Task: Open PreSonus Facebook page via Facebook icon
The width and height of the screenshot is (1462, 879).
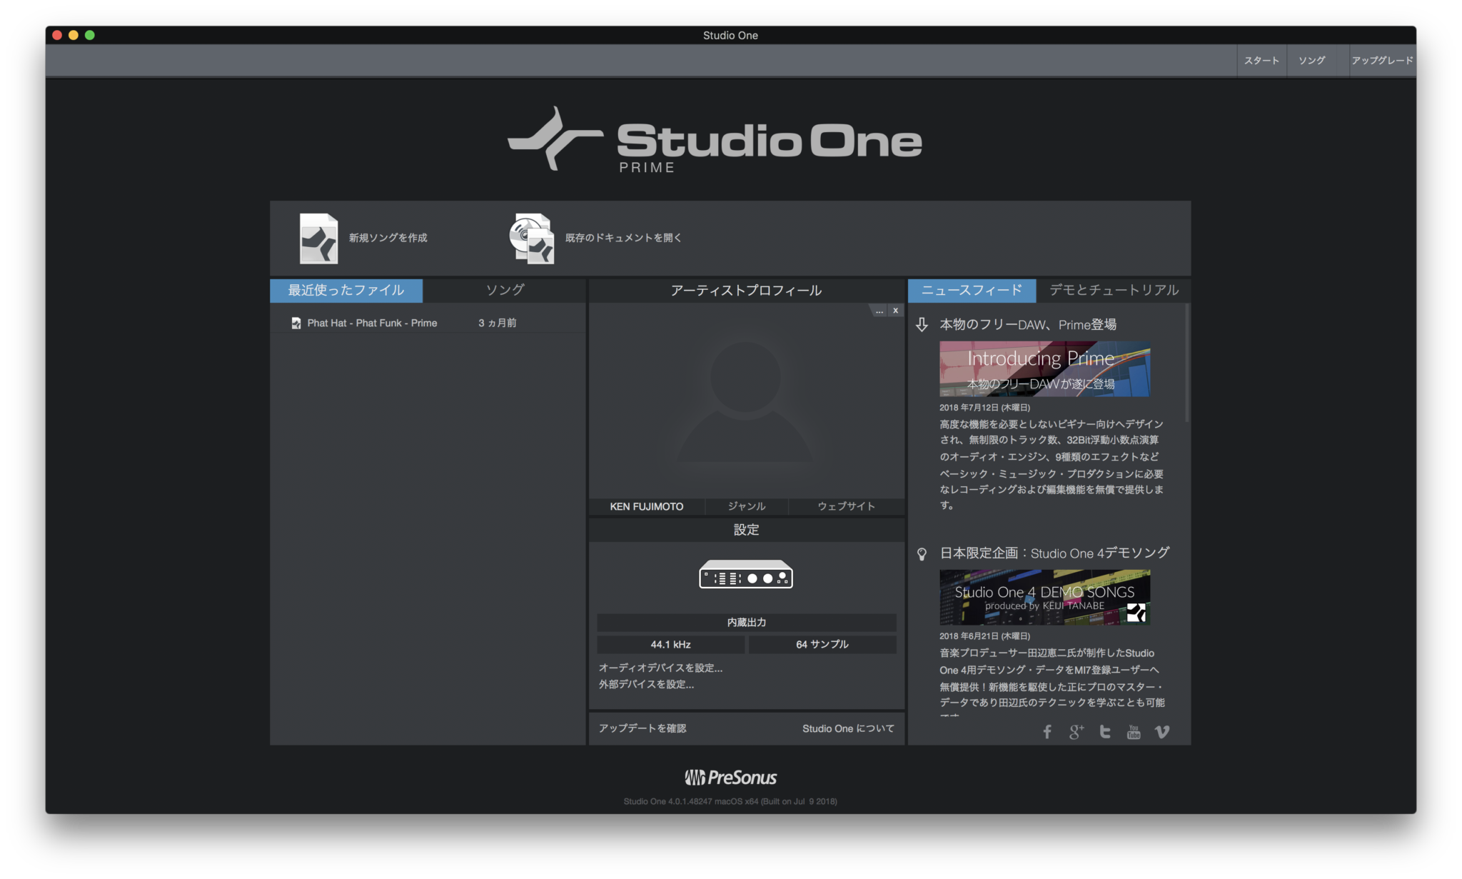Action: pos(1047,731)
